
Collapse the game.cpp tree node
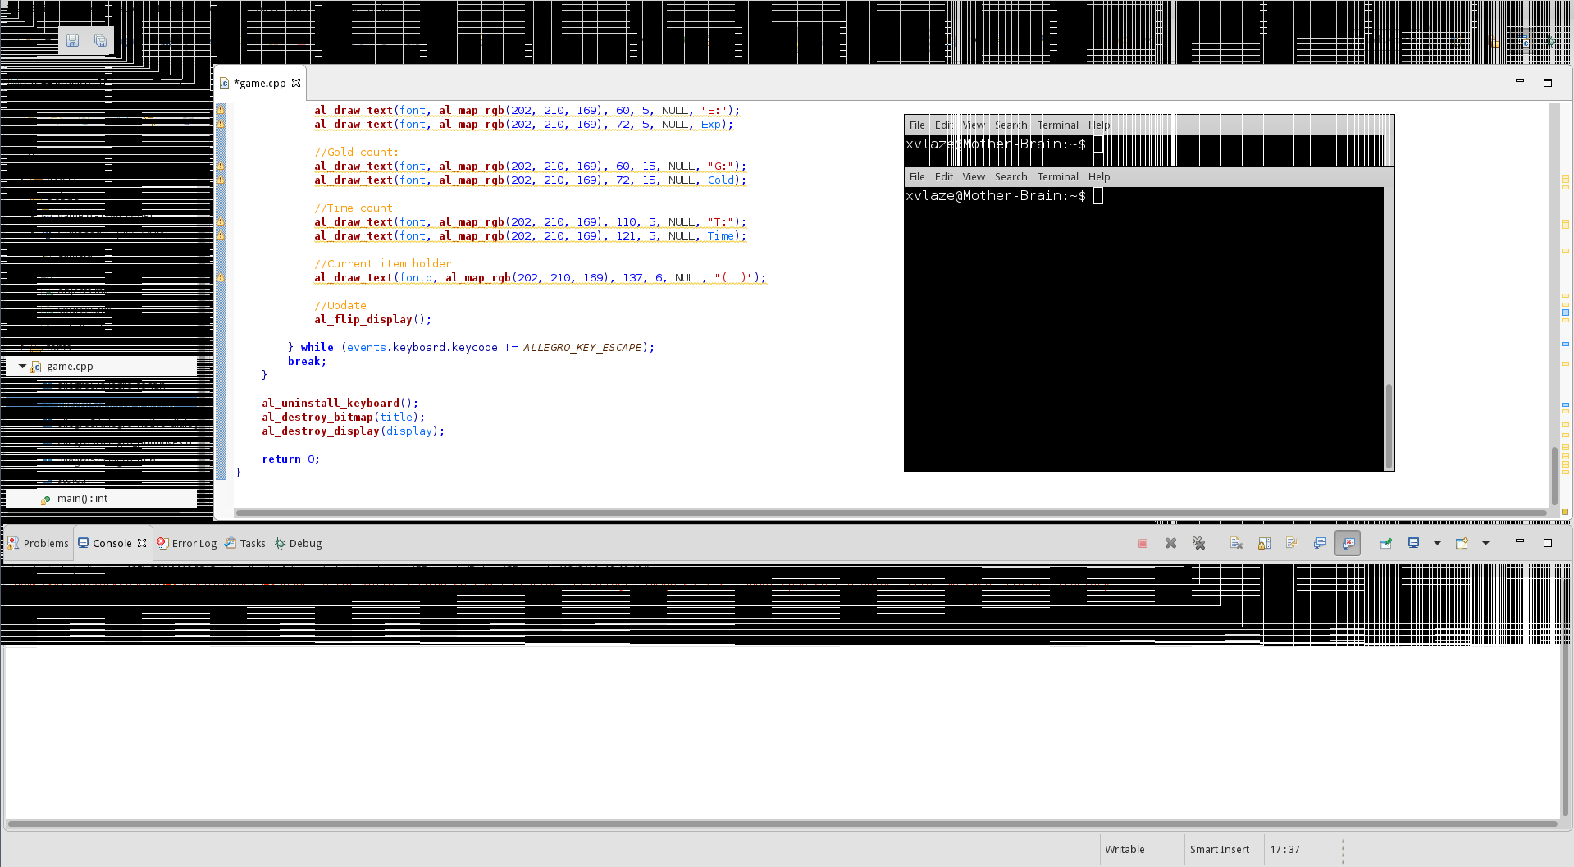22,367
